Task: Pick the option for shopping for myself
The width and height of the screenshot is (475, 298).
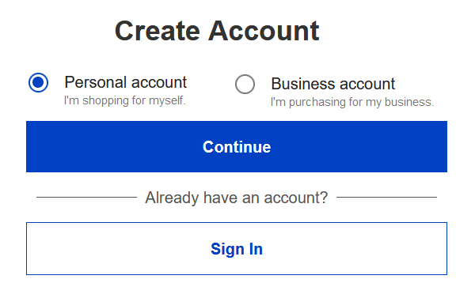Action: coord(38,82)
